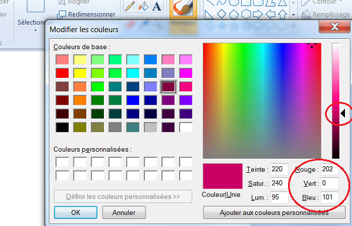Pick the light gray basic swatch
This screenshot has height=226, width=352.
pos(150,127)
